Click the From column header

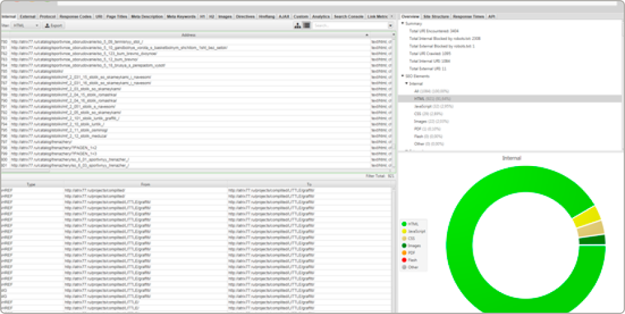point(145,183)
